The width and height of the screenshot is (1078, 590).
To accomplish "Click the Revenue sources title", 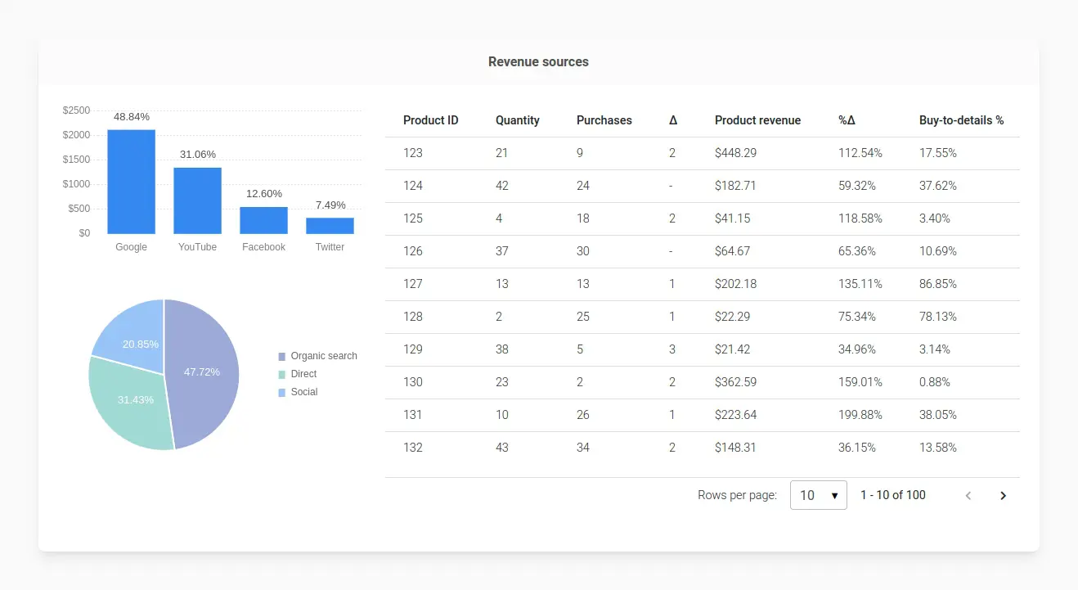I will (x=538, y=62).
